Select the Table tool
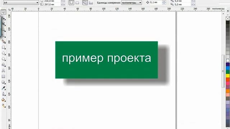 pyautogui.click(x=3, y=76)
